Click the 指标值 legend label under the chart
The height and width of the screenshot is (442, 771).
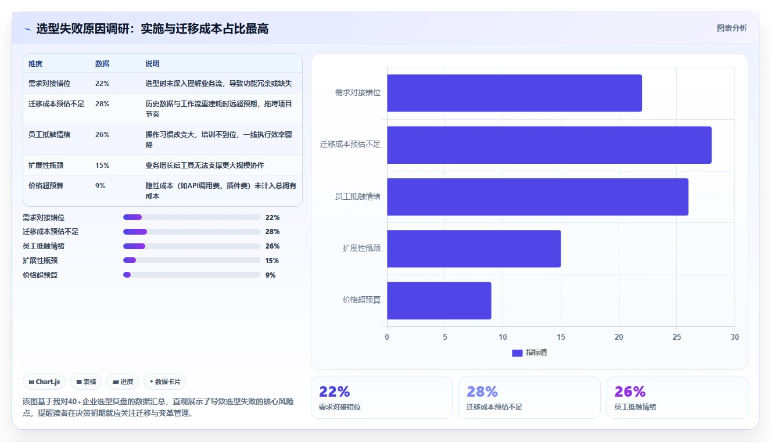(536, 353)
